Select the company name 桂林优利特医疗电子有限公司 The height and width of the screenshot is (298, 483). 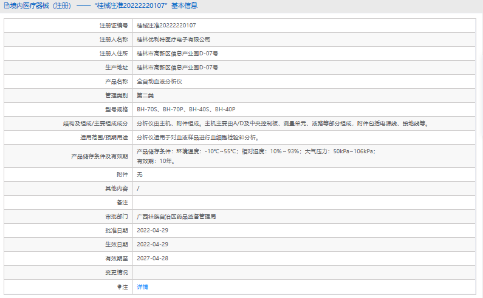pos(173,40)
